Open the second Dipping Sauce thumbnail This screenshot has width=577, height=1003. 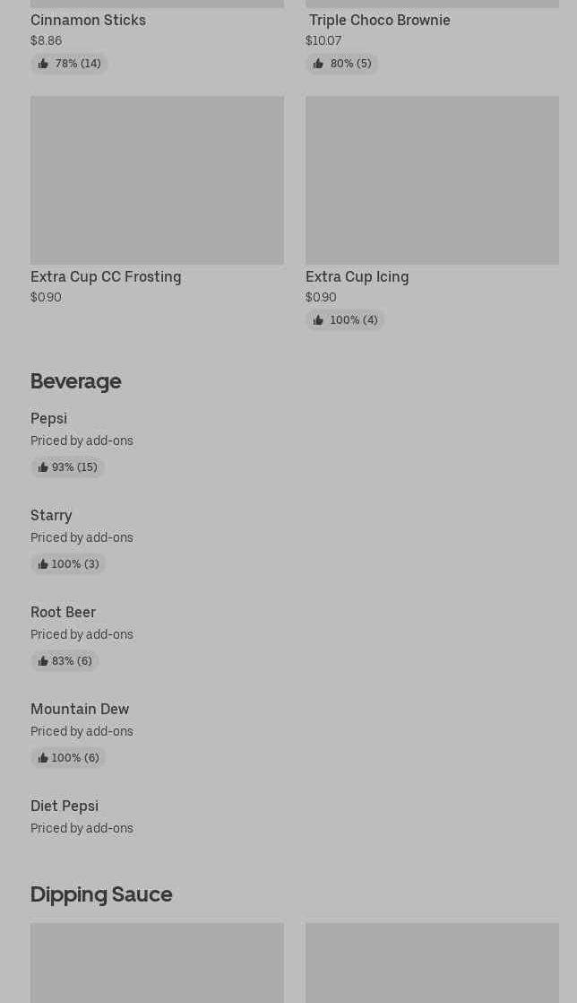click(x=432, y=963)
